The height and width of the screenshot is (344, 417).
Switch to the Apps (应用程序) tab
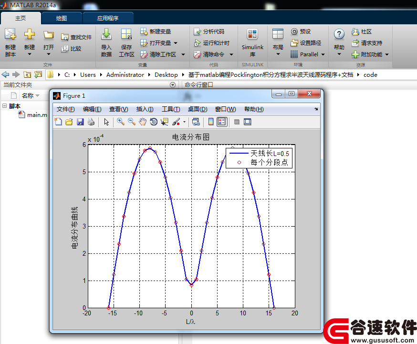(x=108, y=18)
